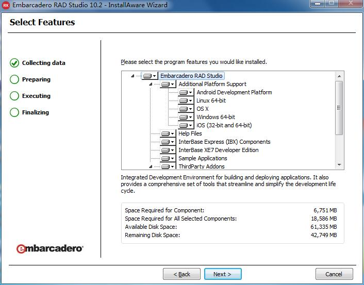Go back with the Back button

pyautogui.click(x=181, y=274)
